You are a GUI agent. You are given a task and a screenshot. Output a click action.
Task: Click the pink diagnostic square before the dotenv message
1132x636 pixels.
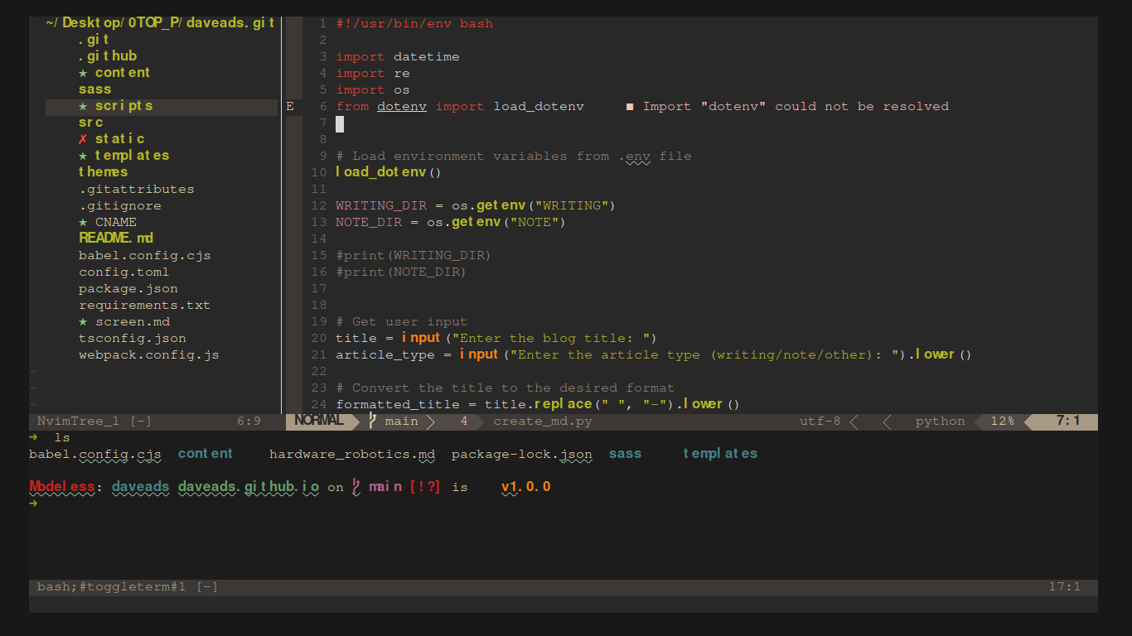pyautogui.click(x=630, y=106)
